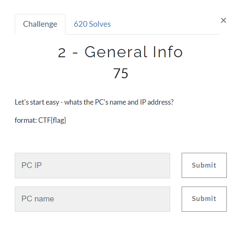The width and height of the screenshot is (240, 229).
Task: Click the 'format: CTF{flag}' hint text
Action: click(40, 120)
